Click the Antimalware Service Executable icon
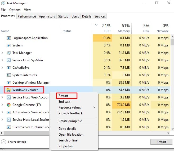 coord(9,112)
